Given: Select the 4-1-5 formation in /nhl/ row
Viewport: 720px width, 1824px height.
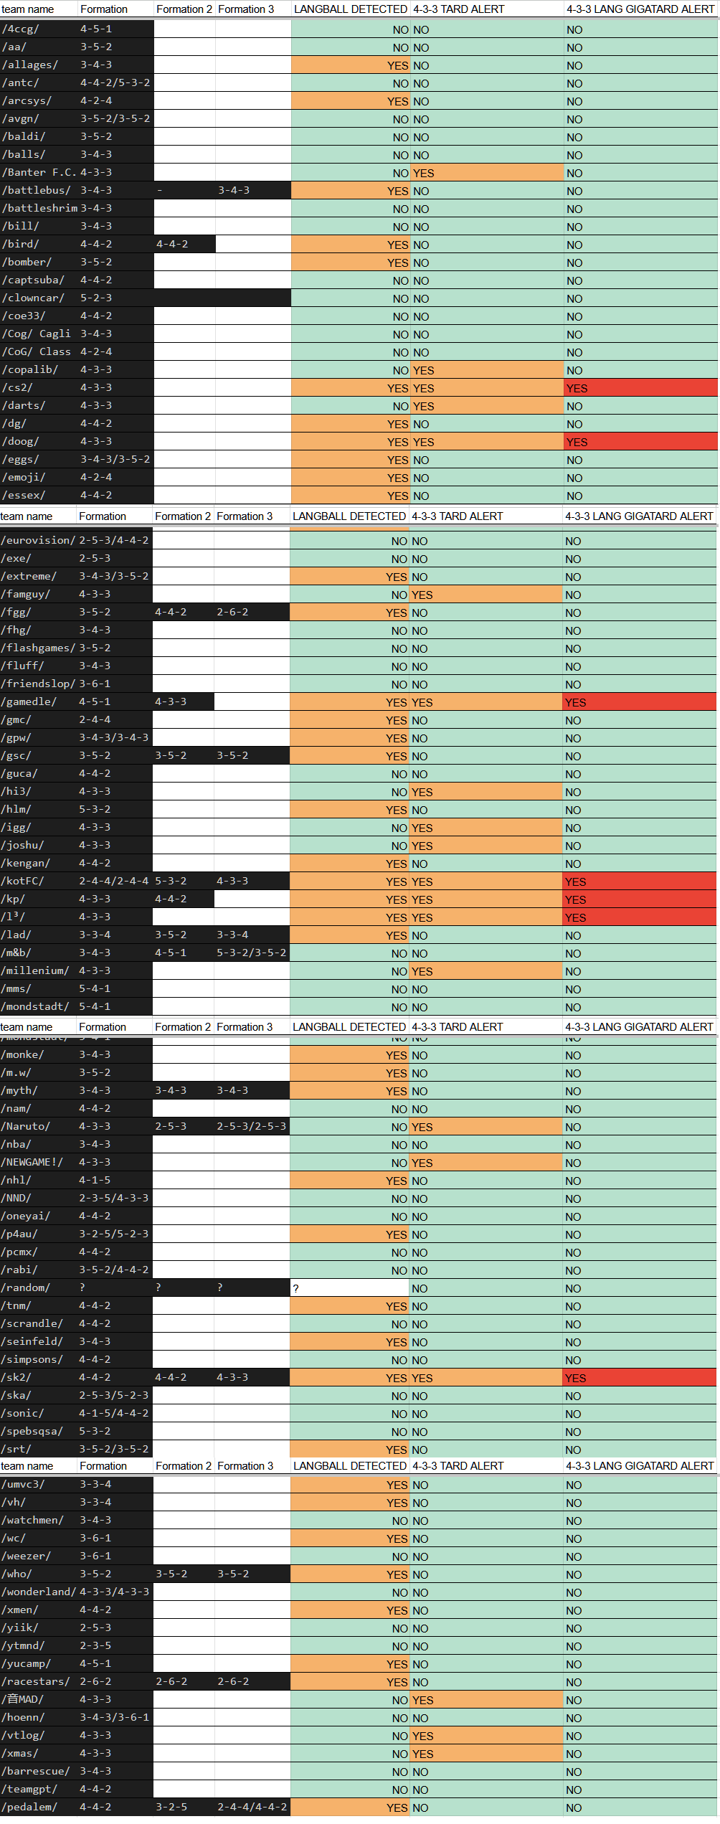Looking at the screenshot, I should (x=115, y=1181).
